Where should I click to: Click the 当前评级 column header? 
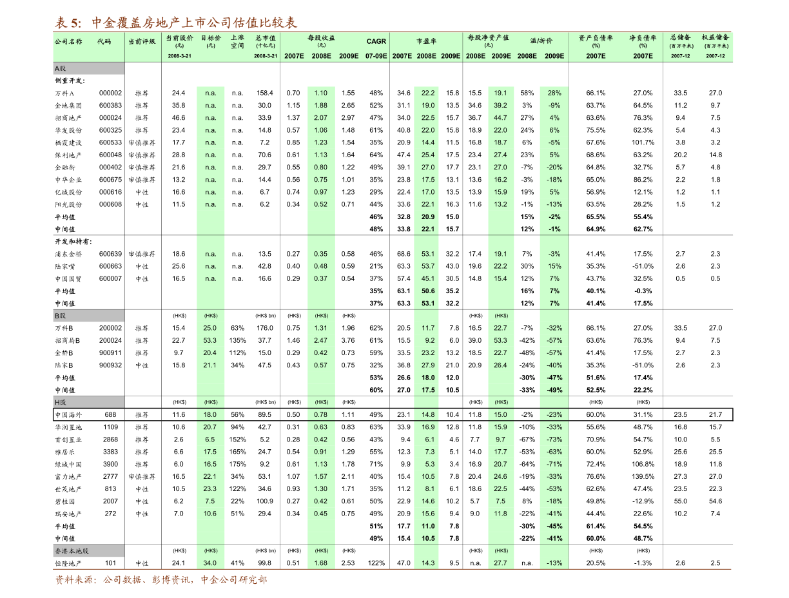coord(142,41)
